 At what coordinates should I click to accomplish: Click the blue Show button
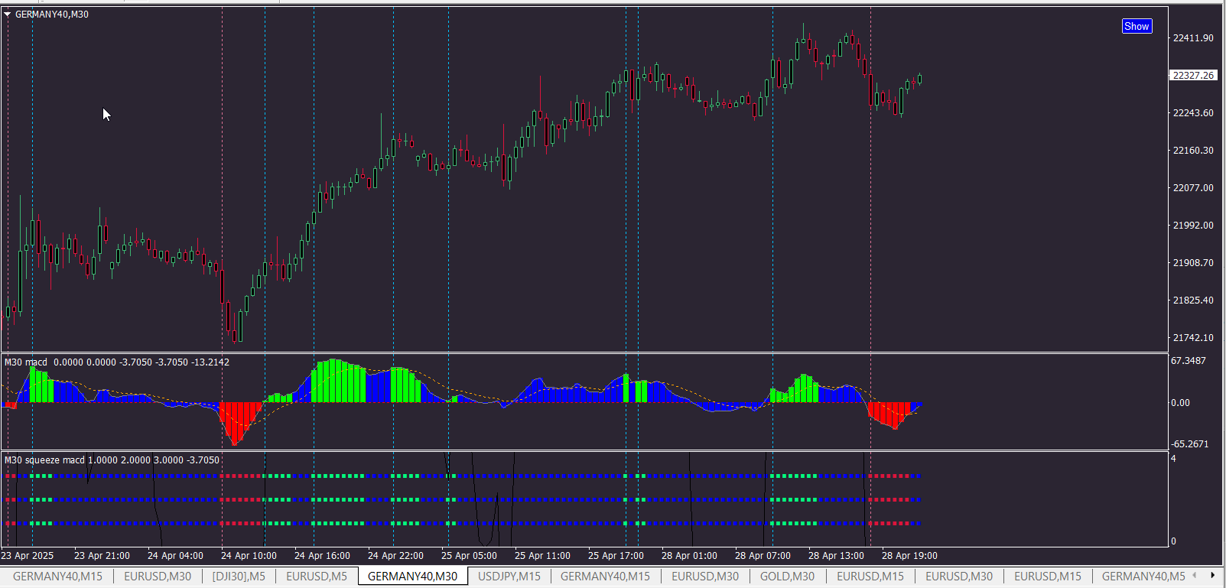[x=1137, y=26]
